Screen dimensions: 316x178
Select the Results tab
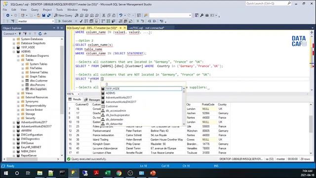[x=75, y=99]
